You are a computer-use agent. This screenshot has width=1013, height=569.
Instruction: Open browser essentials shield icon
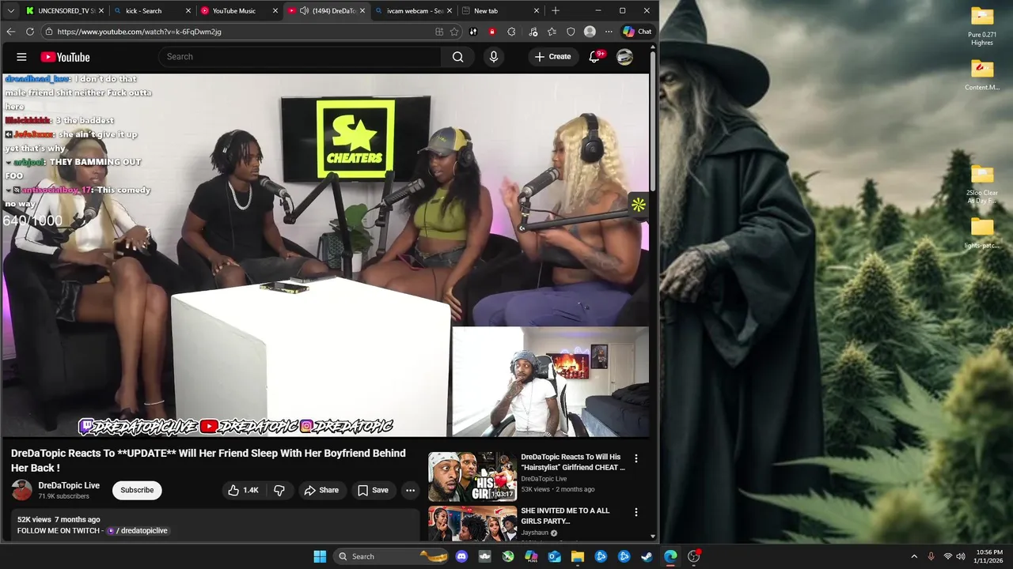(x=571, y=32)
